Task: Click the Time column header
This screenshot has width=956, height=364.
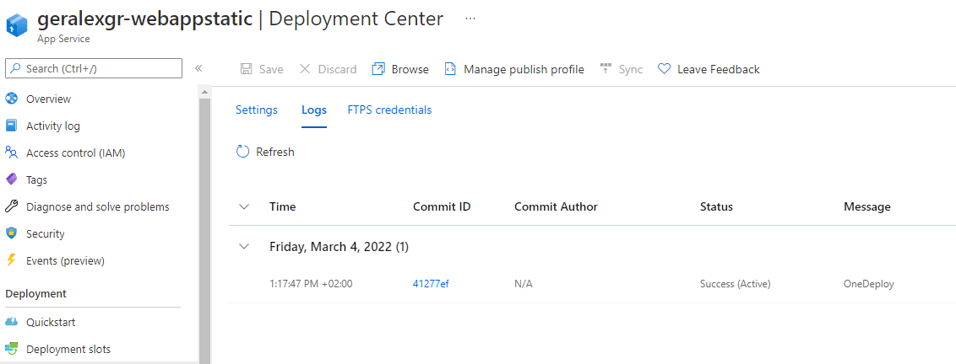Action: coord(282,207)
